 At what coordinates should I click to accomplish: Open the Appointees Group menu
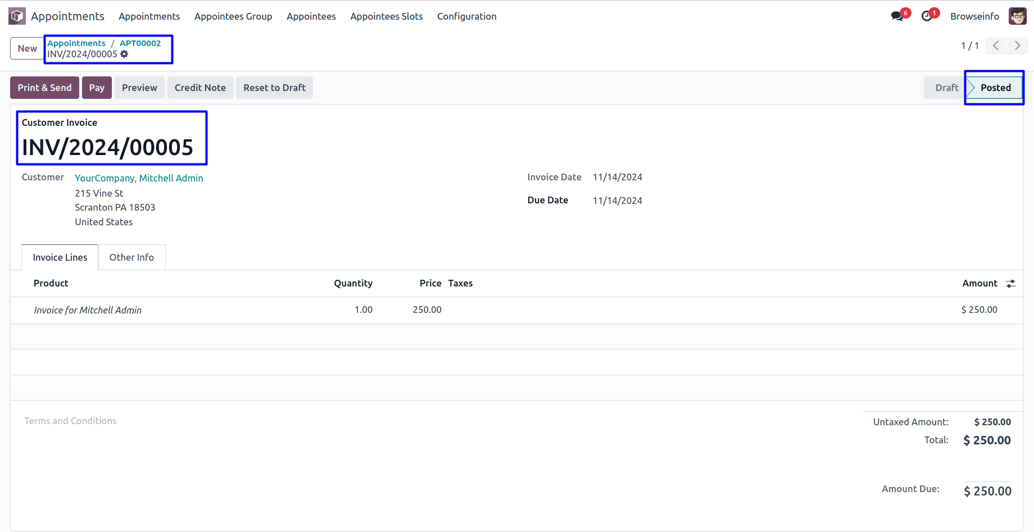point(233,16)
